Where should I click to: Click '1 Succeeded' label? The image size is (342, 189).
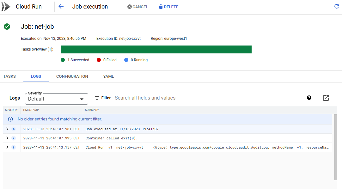[x=78, y=60]
